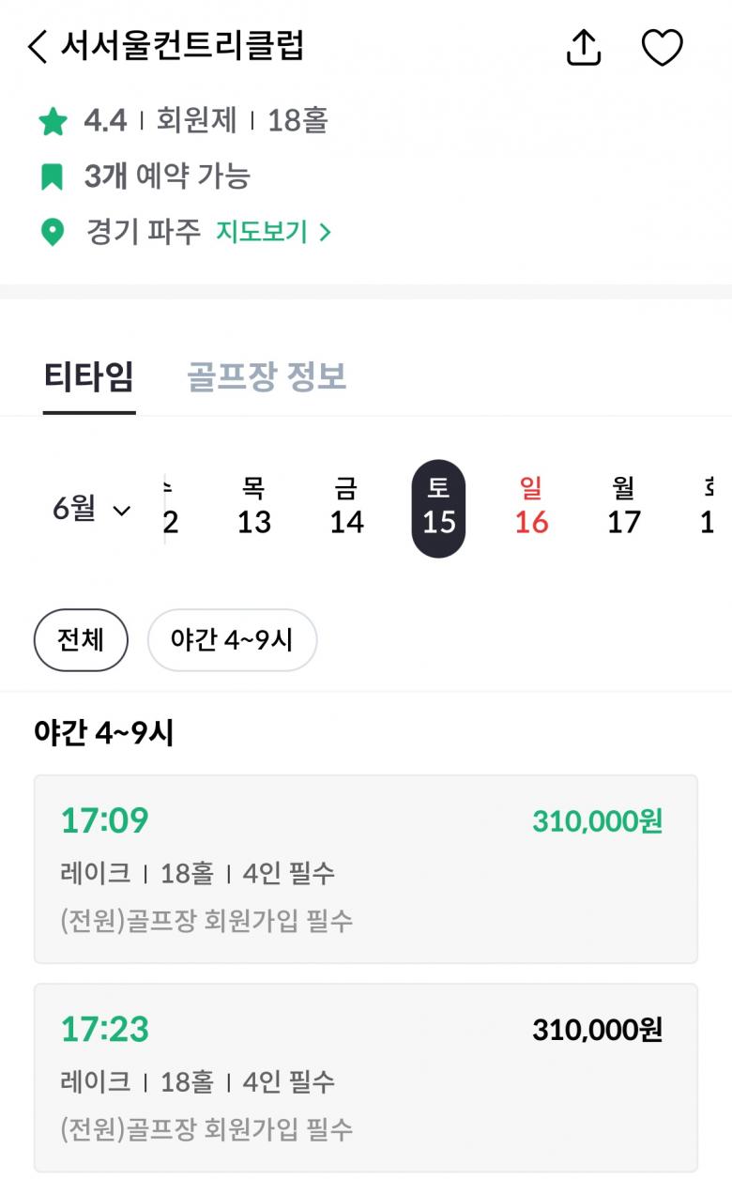
Task: Switch to 티타임 tab
Action: pyautogui.click(x=89, y=376)
